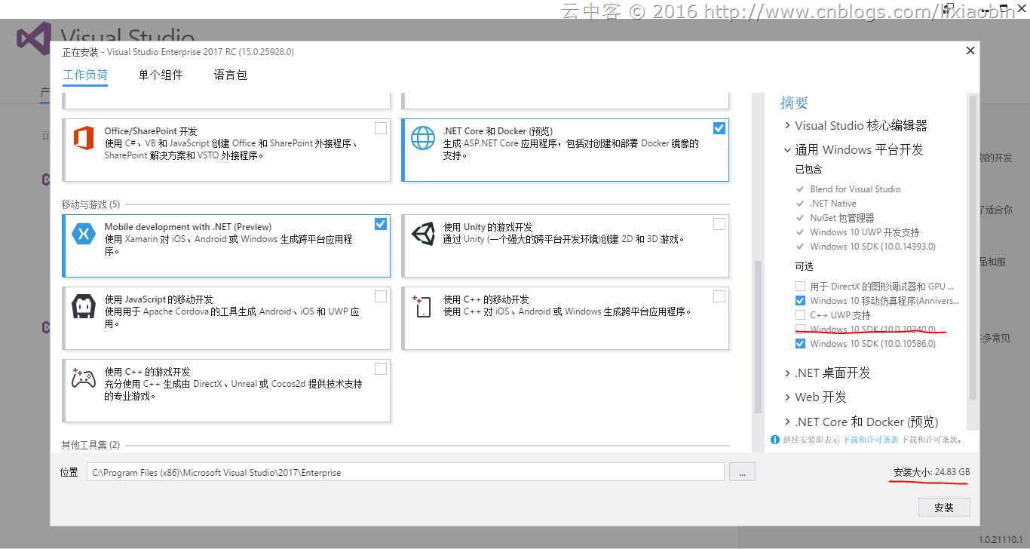Uncheck Windows 10 SDK (10.0.10586.0) option
Viewport: 1030px width, 549px height.
tap(800, 344)
